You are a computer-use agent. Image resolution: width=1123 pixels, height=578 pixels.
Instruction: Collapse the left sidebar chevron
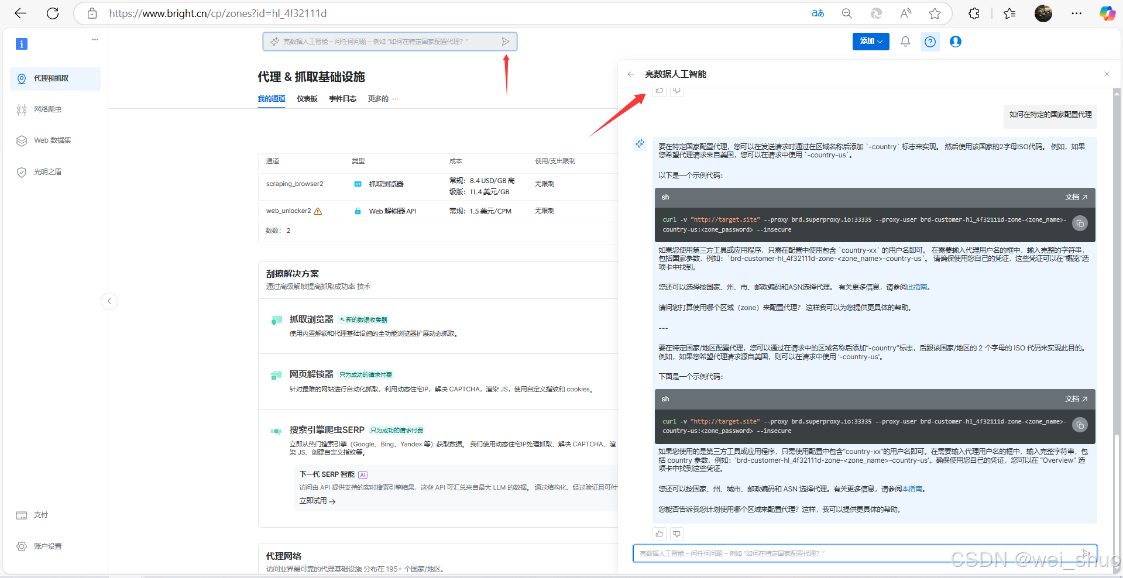pyautogui.click(x=109, y=301)
